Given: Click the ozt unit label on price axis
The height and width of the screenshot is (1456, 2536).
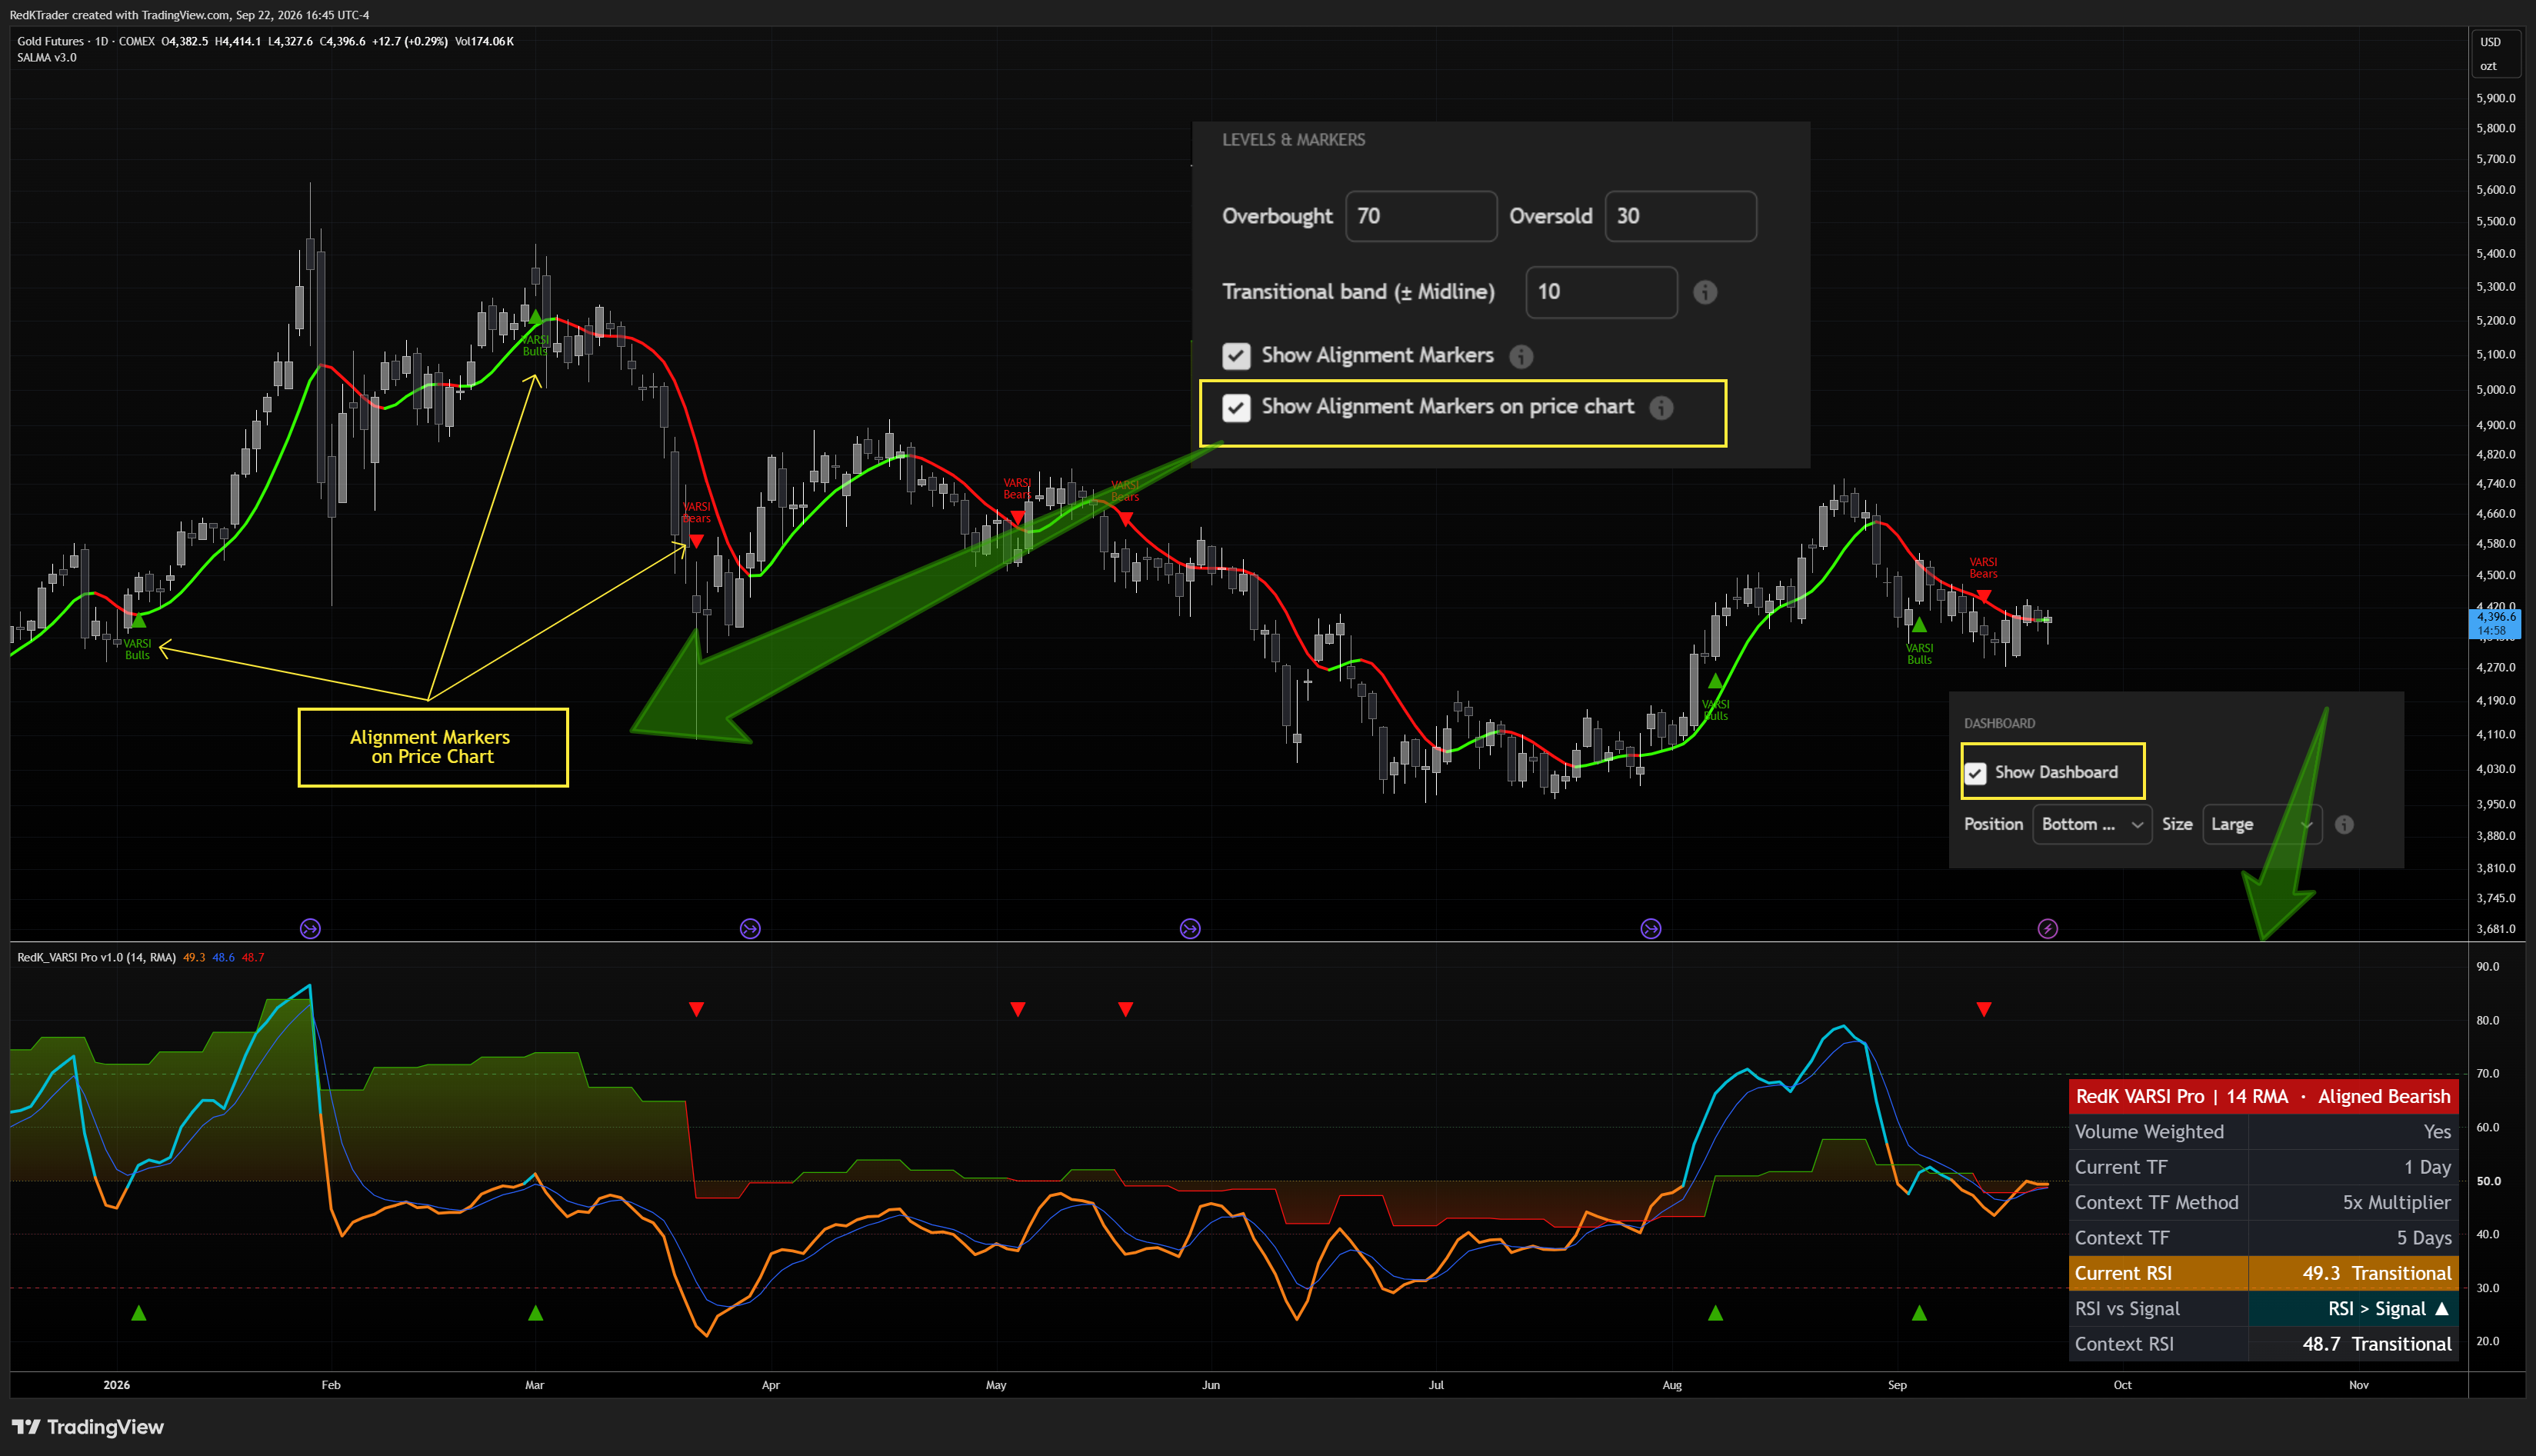Looking at the screenshot, I should coord(2488,66).
